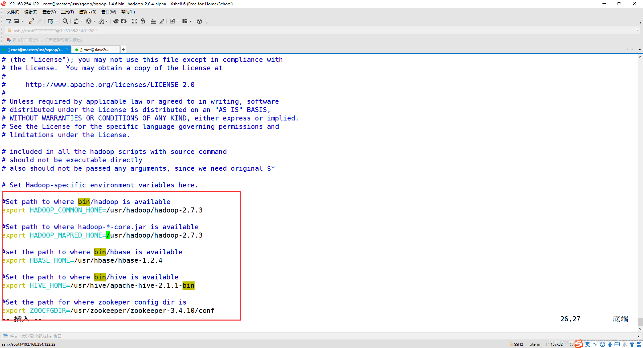Click the Xftp swirl toolbar icon
Image resolution: width=643 pixels, height=348 pixels.
pos(116,21)
